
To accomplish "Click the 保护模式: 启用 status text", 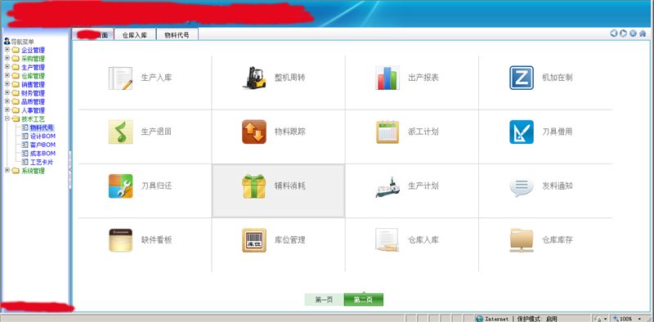I will 537,319.
